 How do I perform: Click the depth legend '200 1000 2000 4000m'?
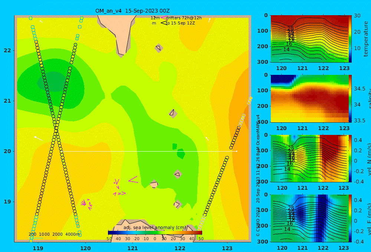(54, 234)
